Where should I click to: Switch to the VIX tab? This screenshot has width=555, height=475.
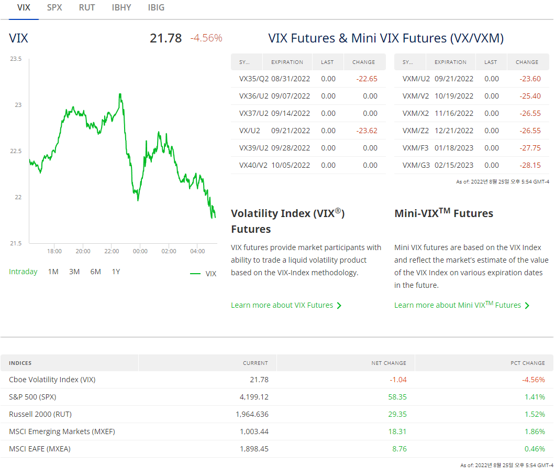24,7
